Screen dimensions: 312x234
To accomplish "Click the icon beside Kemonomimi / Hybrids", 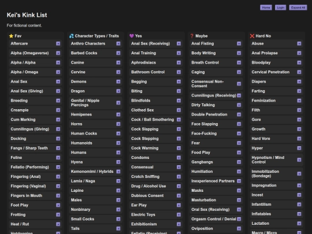I will point(118,172).
